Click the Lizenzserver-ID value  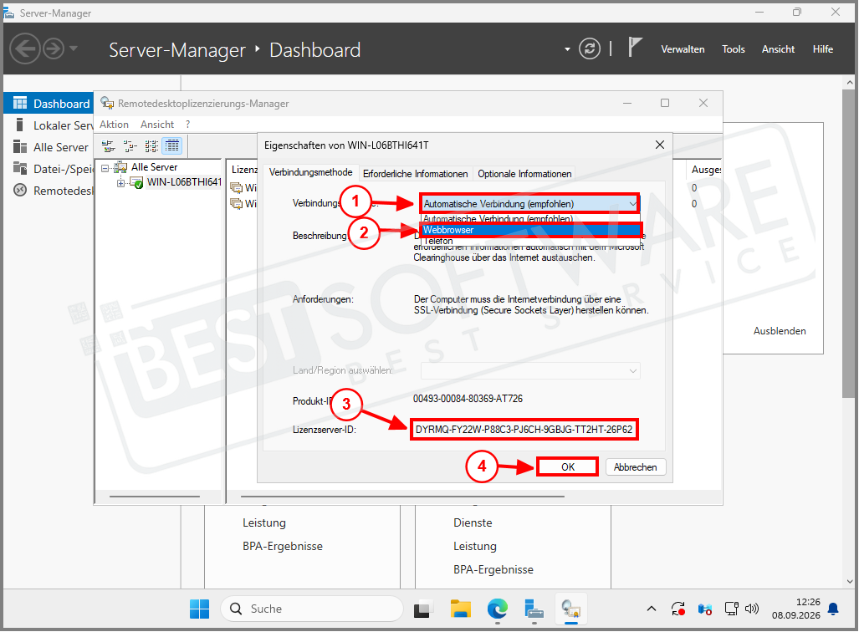(524, 430)
